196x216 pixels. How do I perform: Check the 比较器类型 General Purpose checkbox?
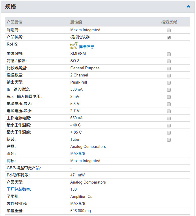(169, 68)
